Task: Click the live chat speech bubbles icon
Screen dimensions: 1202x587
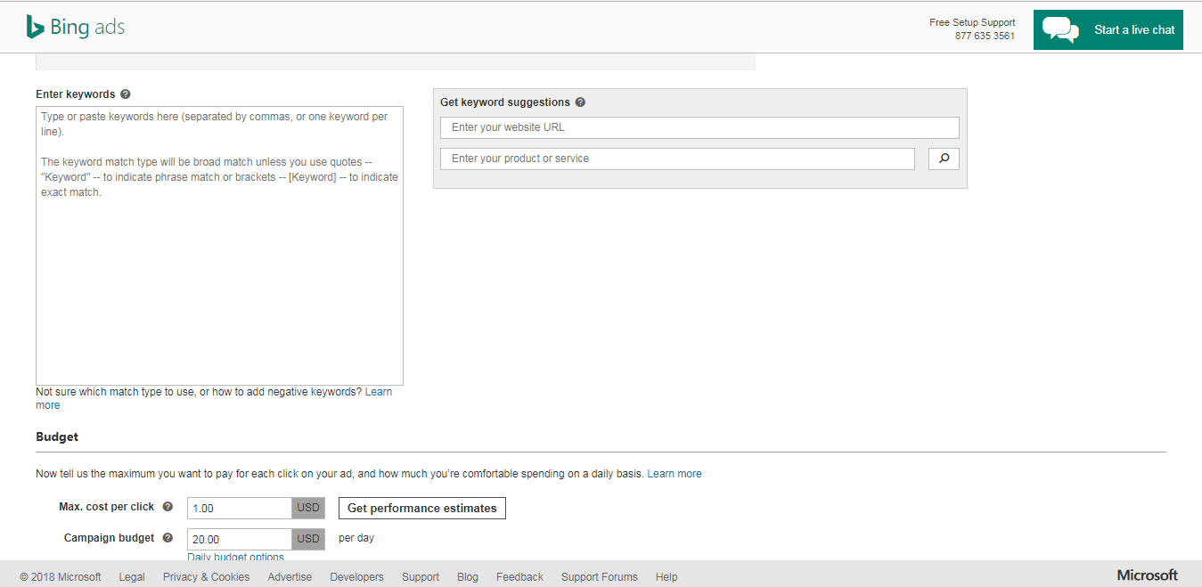Action: tap(1060, 29)
